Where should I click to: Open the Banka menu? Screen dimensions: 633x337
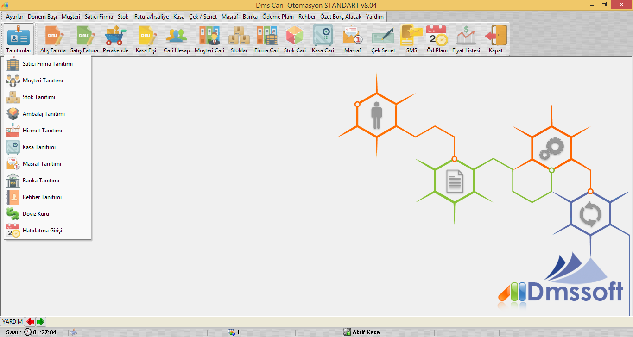click(250, 16)
